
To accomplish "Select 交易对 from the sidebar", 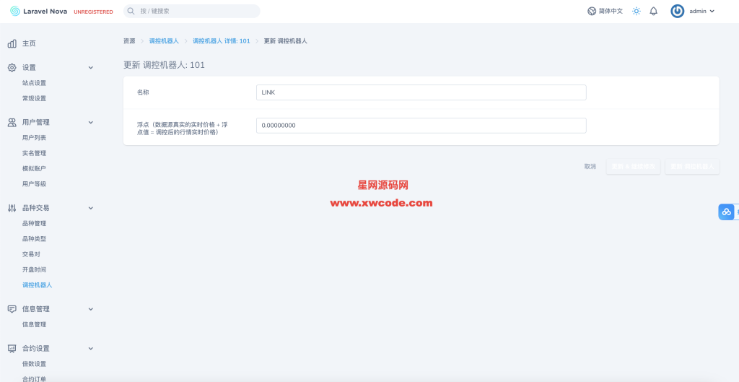I will coord(32,254).
